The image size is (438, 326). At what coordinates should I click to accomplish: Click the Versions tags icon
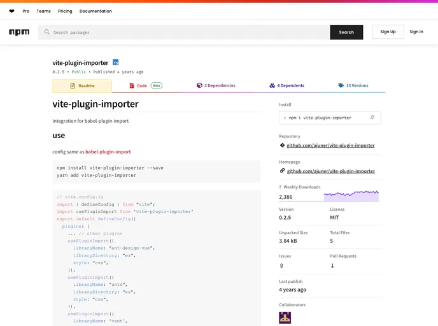[x=341, y=85]
